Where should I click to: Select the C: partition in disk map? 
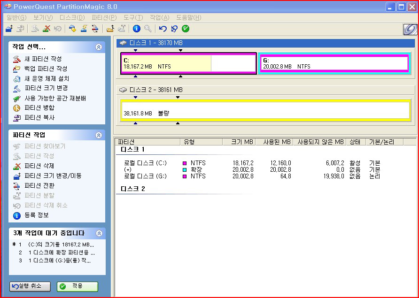point(188,63)
